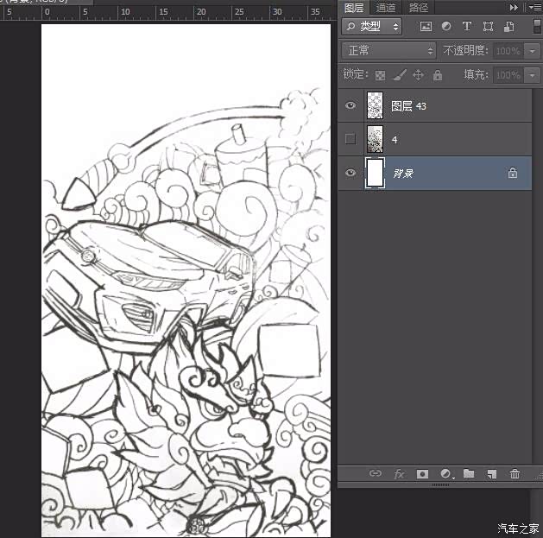Click the shape layer filter icon
Viewport: 543px width, 538px height.
point(488,27)
